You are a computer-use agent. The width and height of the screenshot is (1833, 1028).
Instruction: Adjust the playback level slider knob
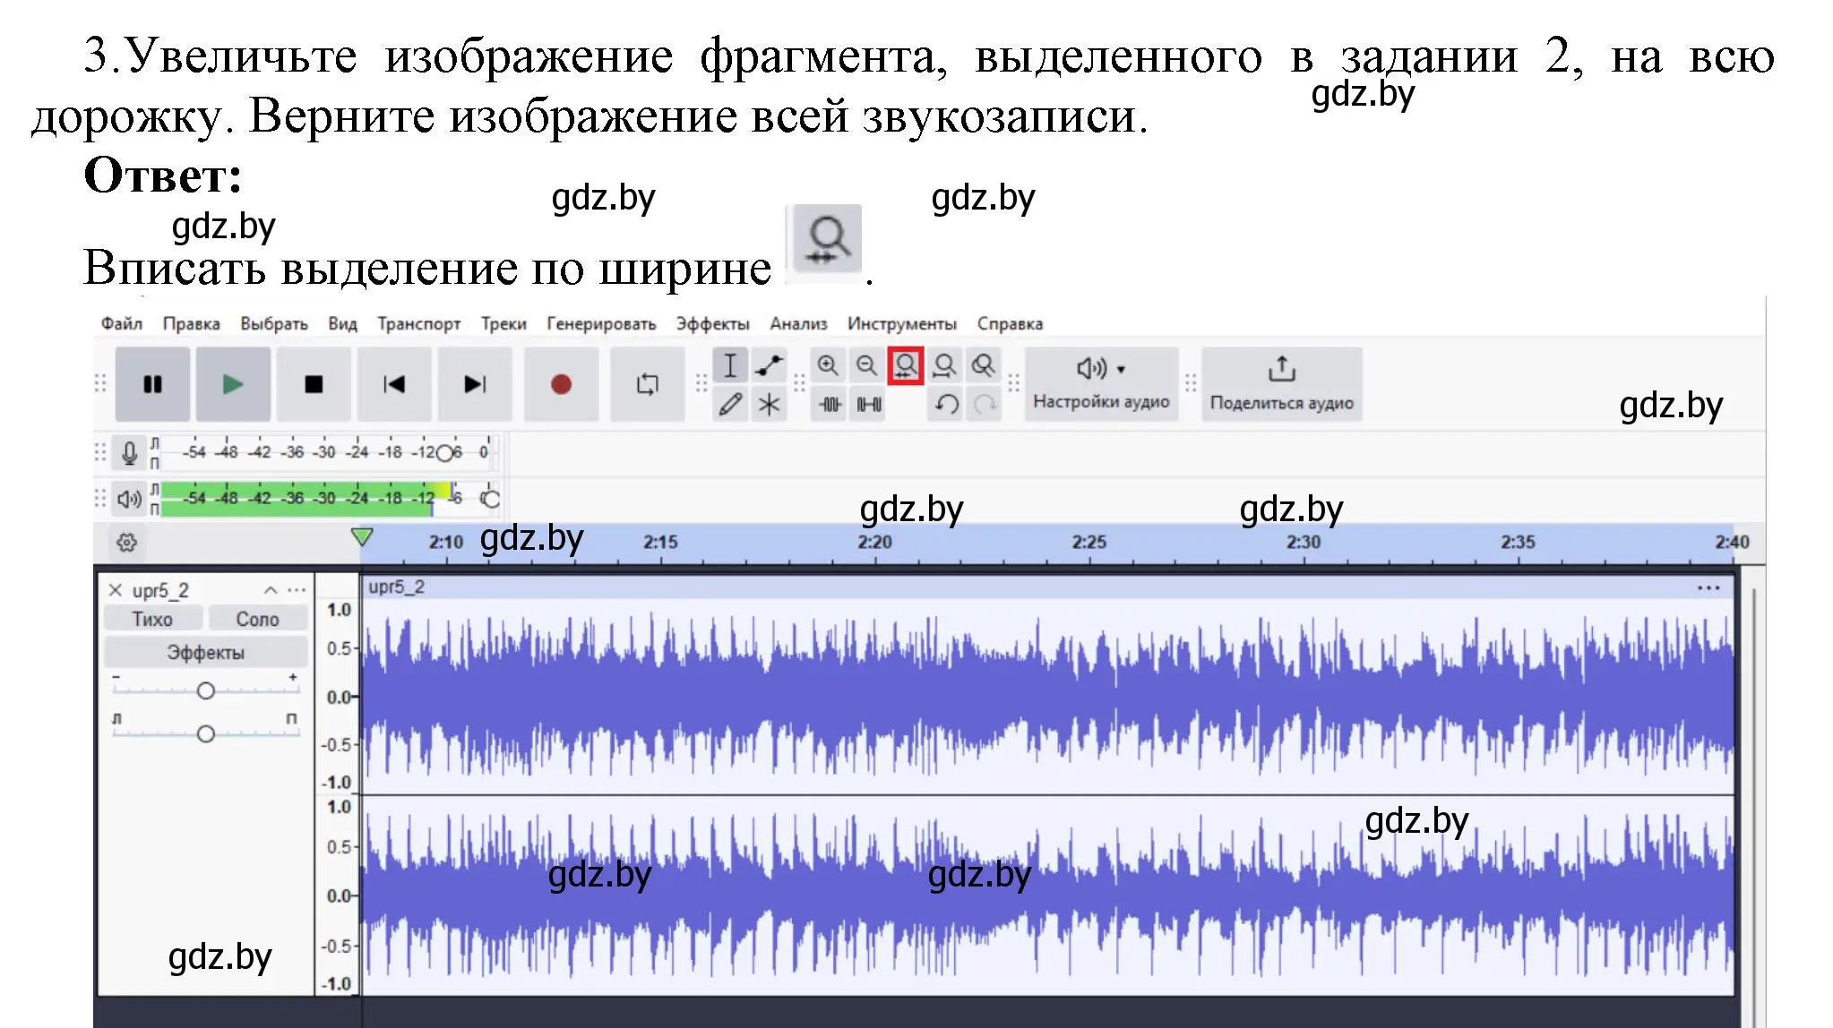click(x=490, y=499)
